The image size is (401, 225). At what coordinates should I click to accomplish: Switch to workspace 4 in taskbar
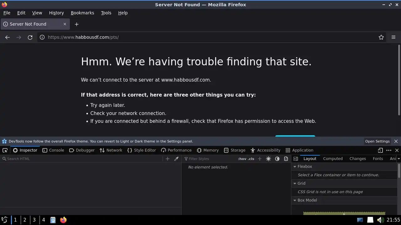pyautogui.click(x=44, y=220)
